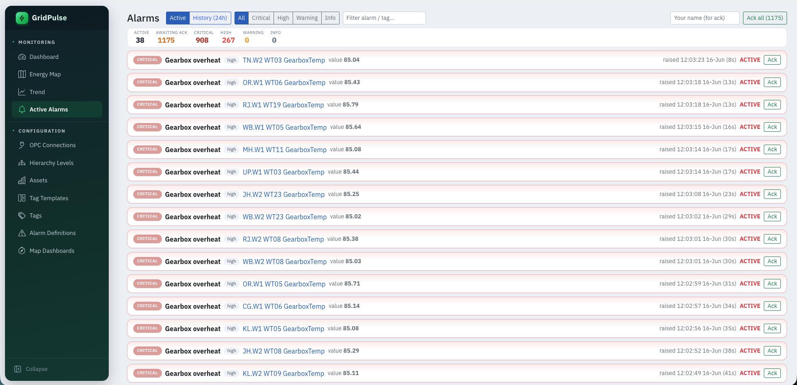This screenshot has width=797, height=385.
Task: Acknowledge the KL.W1 WT05 alarm
Action: [772, 329]
